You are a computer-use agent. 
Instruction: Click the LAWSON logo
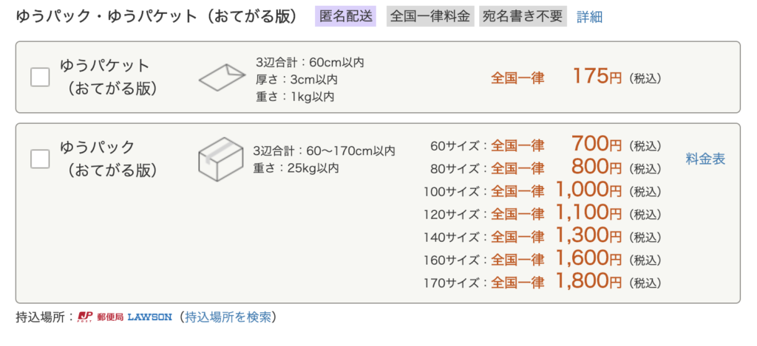pyautogui.click(x=150, y=317)
